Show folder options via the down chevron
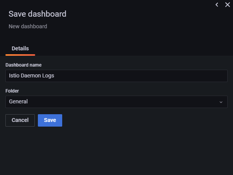Viewport: 233px width, 175px height. [x=221, y=102]
